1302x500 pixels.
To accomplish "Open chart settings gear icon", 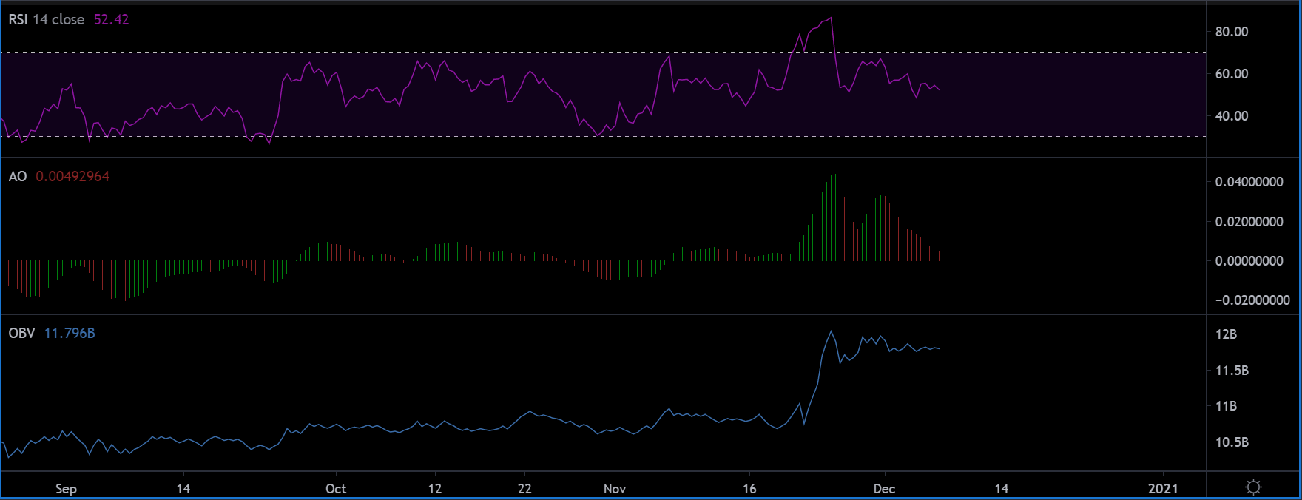I will click(x=1253, y=487).
